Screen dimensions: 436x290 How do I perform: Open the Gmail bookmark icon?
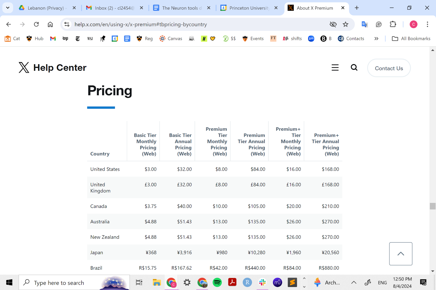53,39
